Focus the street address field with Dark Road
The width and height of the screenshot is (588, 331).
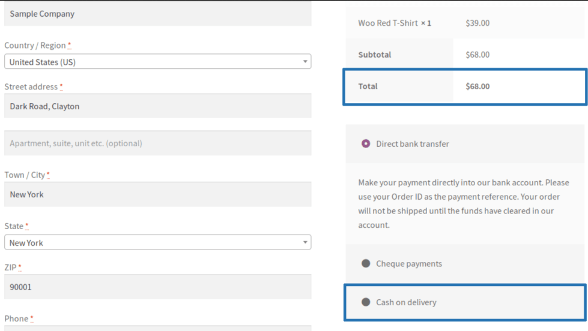[157, 106]
